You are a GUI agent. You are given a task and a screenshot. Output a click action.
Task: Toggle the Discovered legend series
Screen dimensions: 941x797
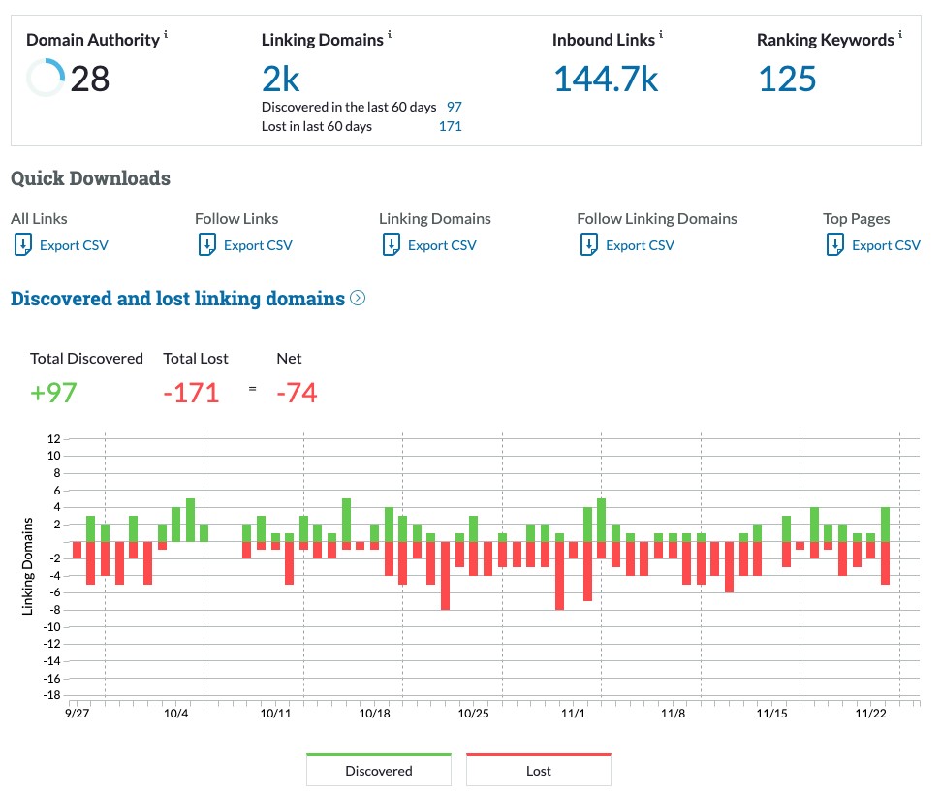(379, 771)
